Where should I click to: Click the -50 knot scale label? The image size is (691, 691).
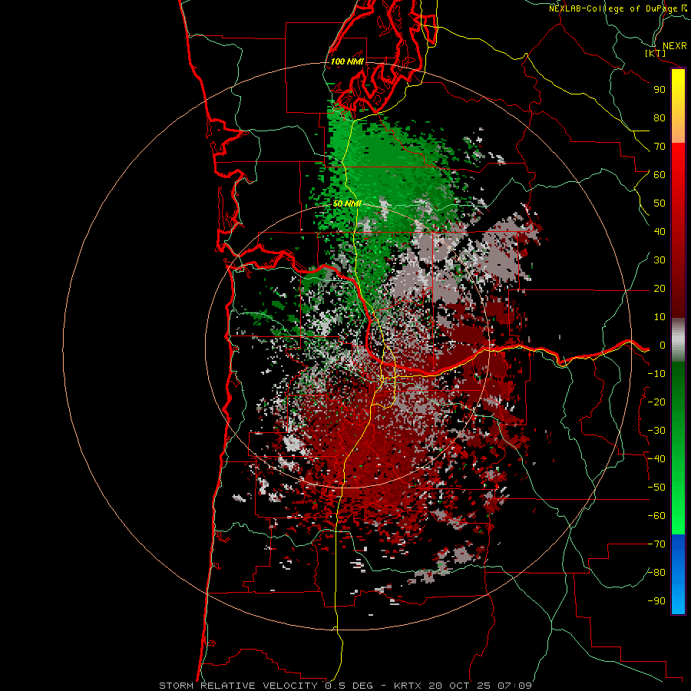[x=656, y=488]
